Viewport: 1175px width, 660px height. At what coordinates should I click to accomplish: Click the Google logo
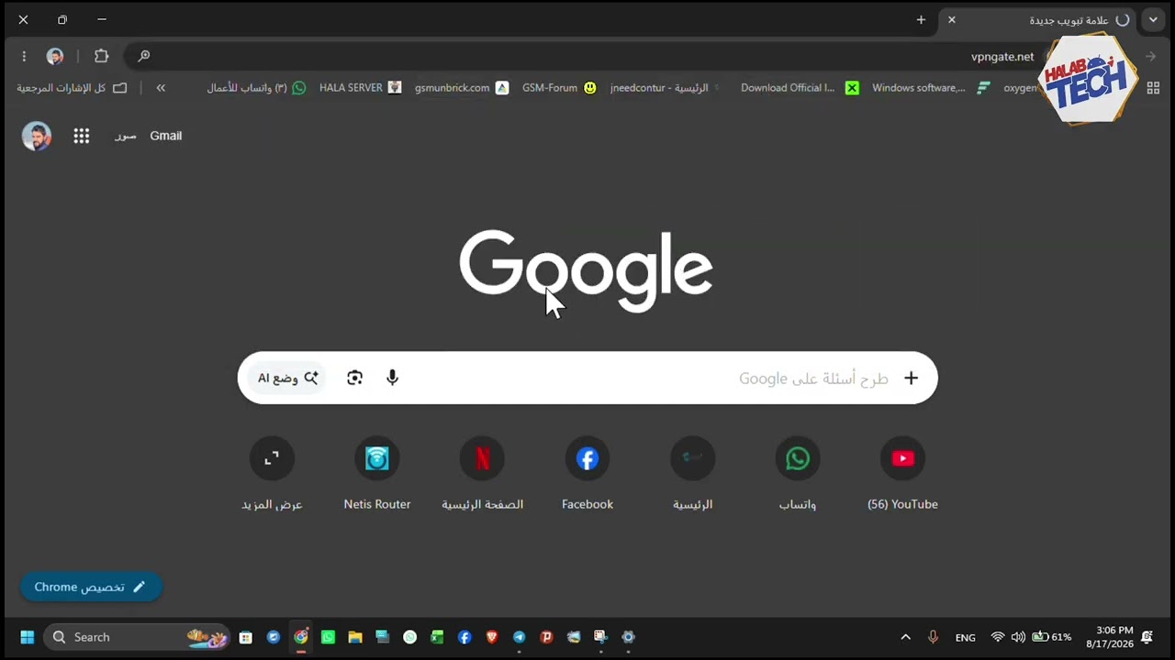(x=586, y=270)
